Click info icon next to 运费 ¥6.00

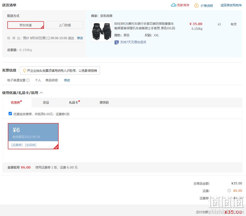pyautogui.click(x=229, y=190)
